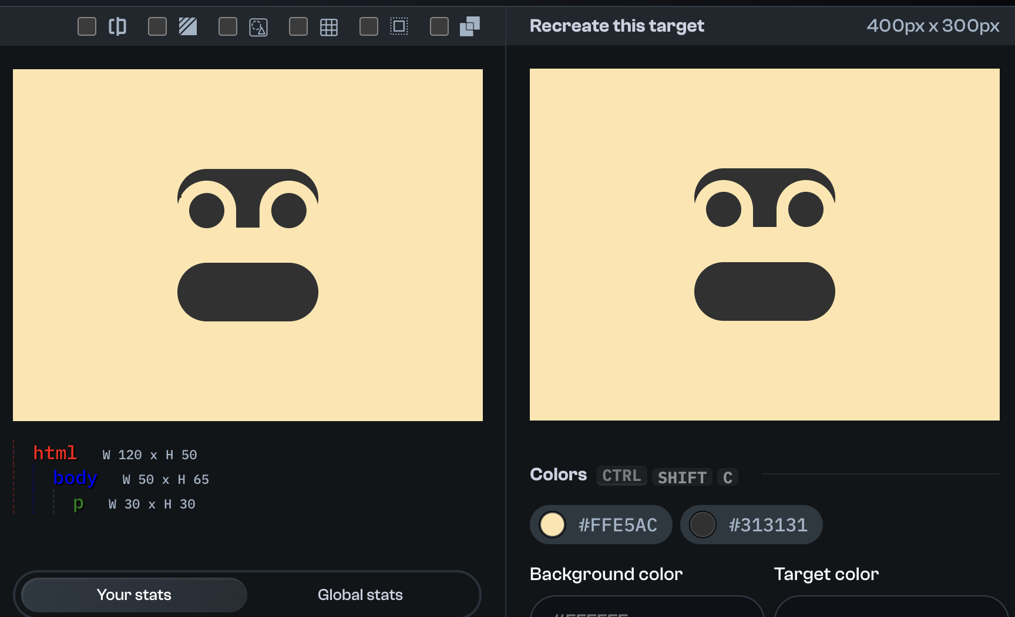Click the dotted selection outline icon

click(x=399, y=26)
